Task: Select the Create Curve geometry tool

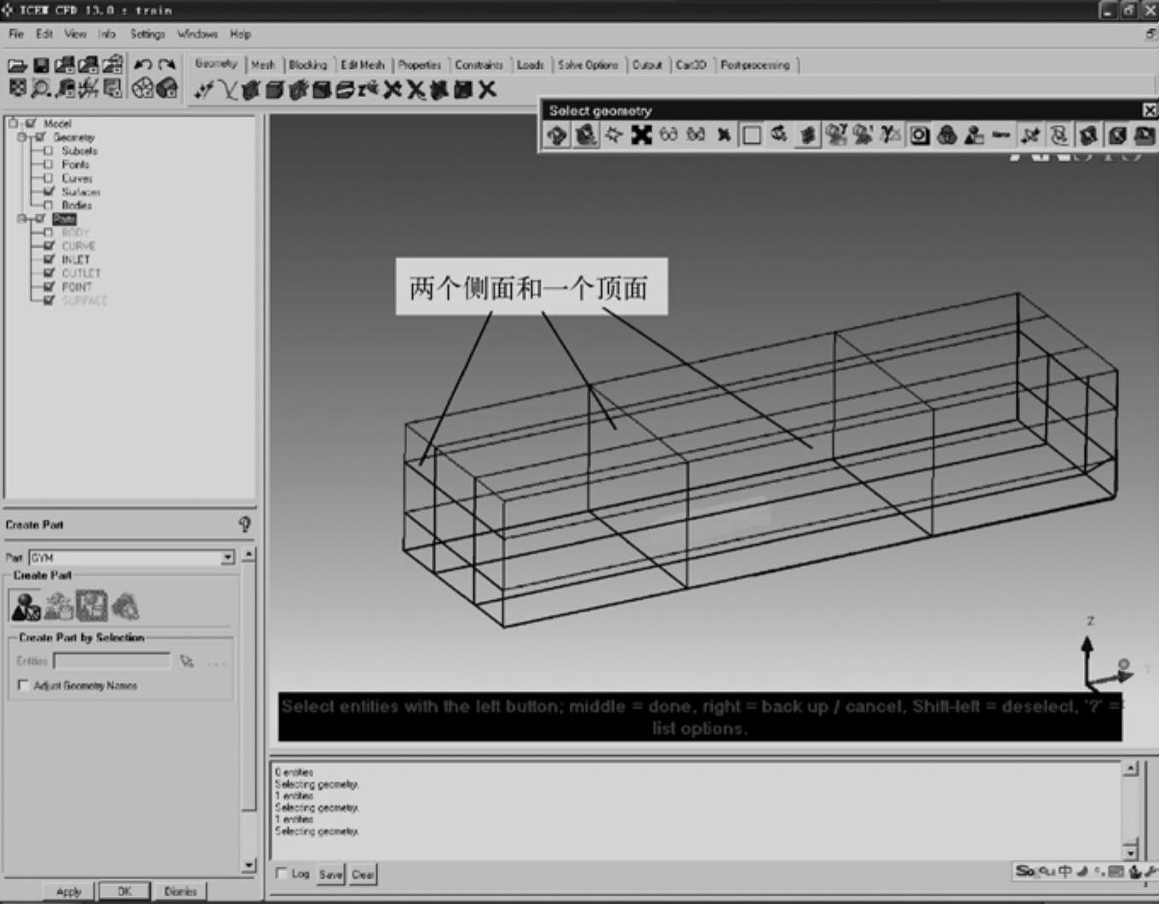Action: click(x=227, y=90)
